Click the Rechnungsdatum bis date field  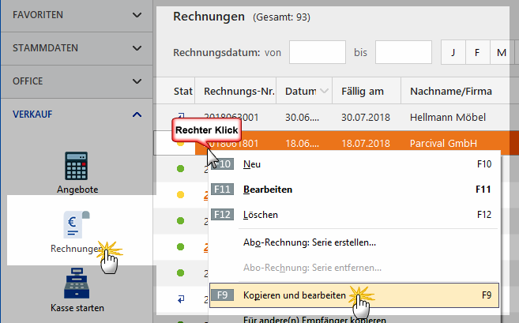click(x=404, y=52)
